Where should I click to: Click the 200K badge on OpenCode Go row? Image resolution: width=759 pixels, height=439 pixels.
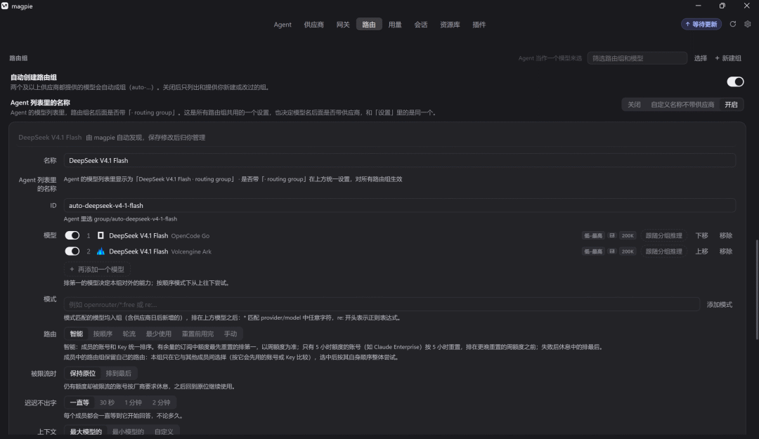[x=628, y=236]
